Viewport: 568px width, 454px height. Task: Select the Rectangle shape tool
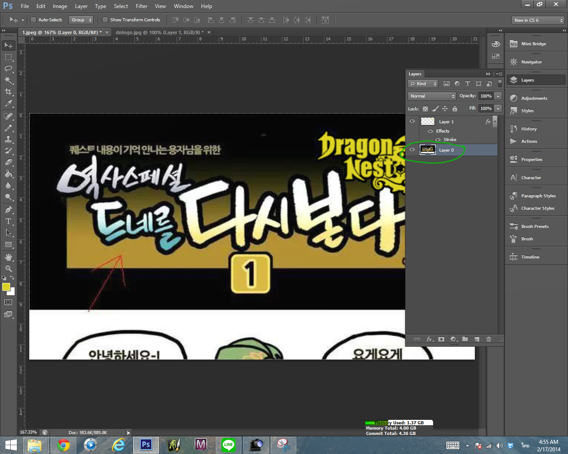click(x=8, y=244)
